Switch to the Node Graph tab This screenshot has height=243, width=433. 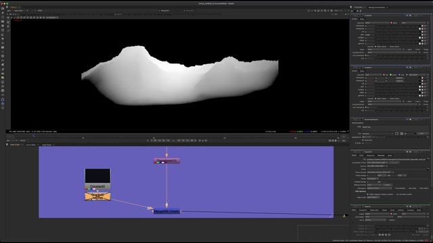click(15, 144)
